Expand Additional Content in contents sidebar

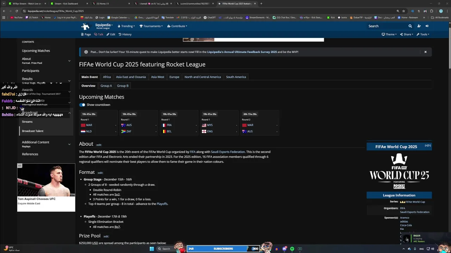click(x=69, y=144)
